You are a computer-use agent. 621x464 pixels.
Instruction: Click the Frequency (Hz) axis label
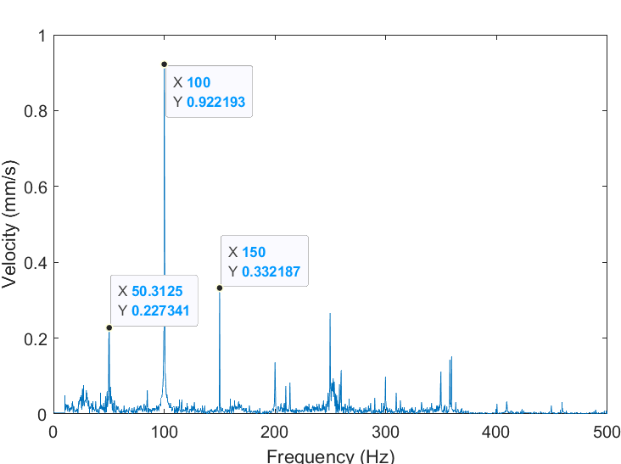coord(330,456)
